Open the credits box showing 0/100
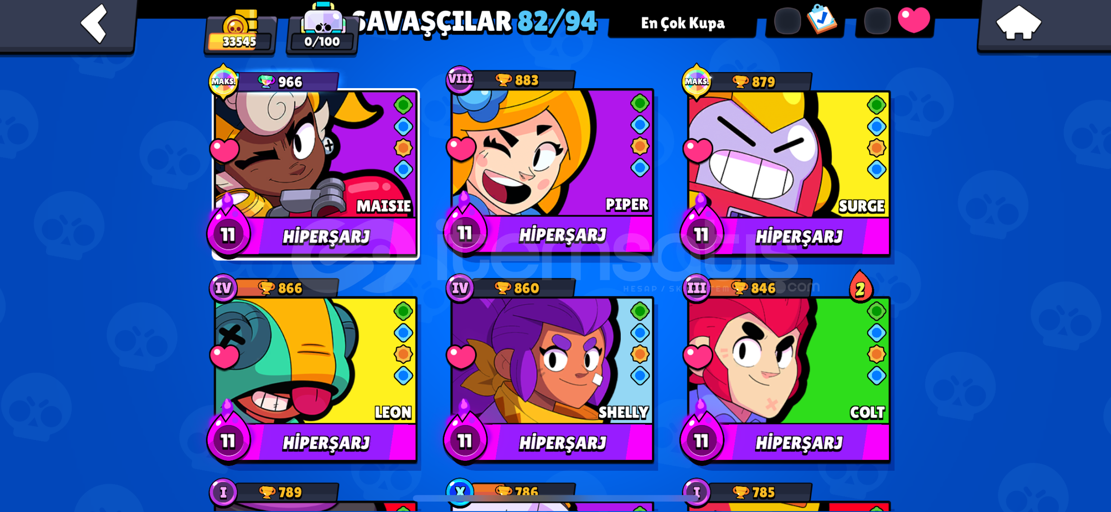Viewport: 1111px width, 512px height. point(323,29)
